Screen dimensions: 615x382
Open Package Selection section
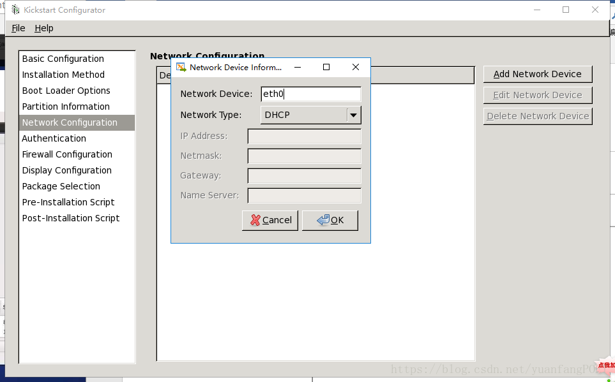coord(77,186)
